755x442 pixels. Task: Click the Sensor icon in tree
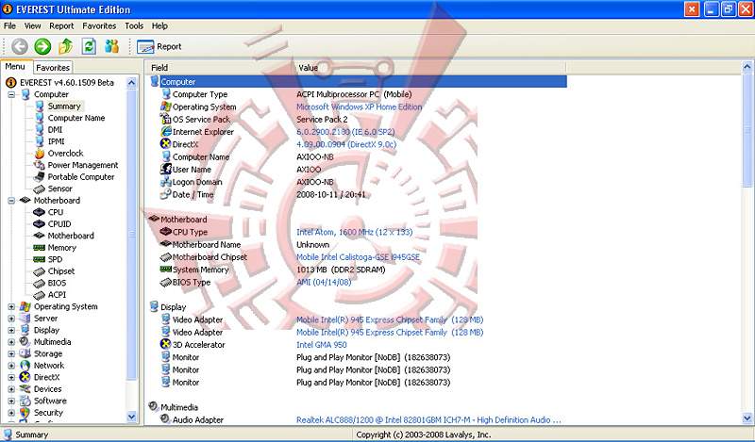(x=39, y=189)
